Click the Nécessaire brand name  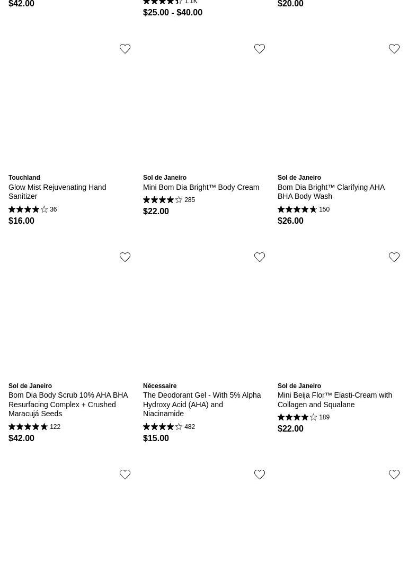[159, 386]
